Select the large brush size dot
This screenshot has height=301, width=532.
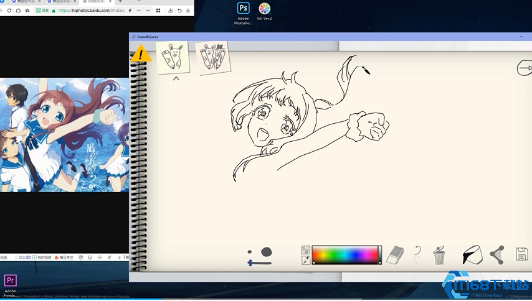266,252
